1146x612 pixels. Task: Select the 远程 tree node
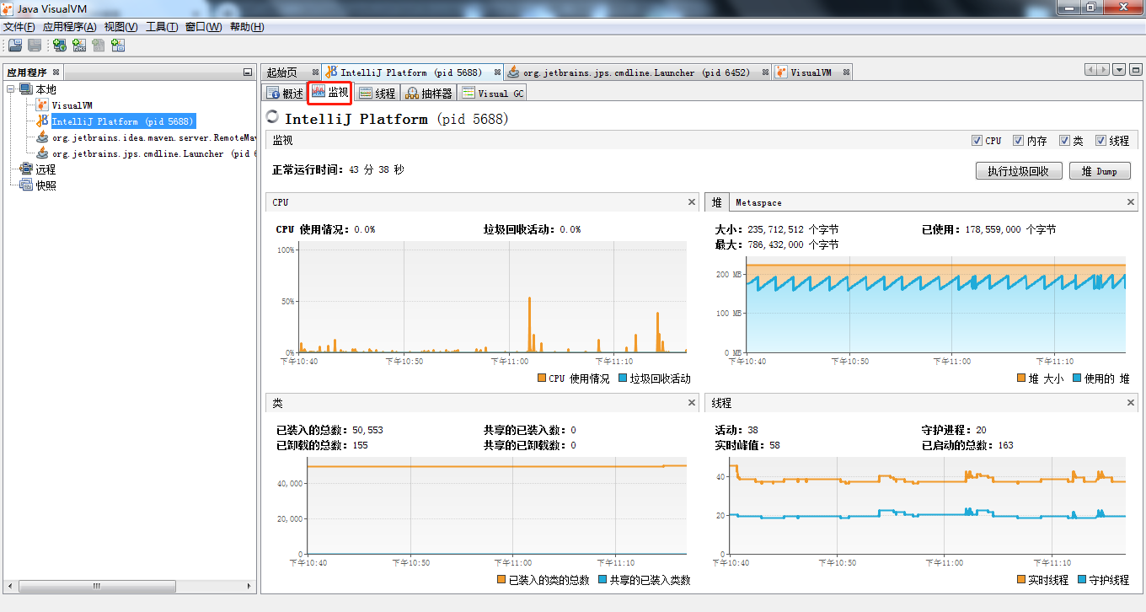point(45,169)
